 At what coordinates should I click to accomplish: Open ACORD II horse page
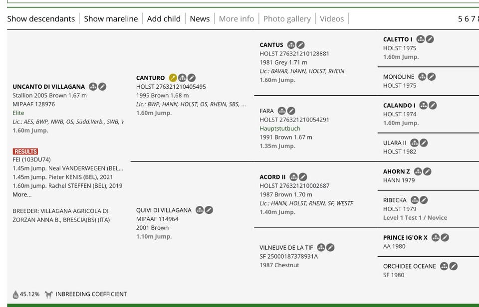coord(272,177)
